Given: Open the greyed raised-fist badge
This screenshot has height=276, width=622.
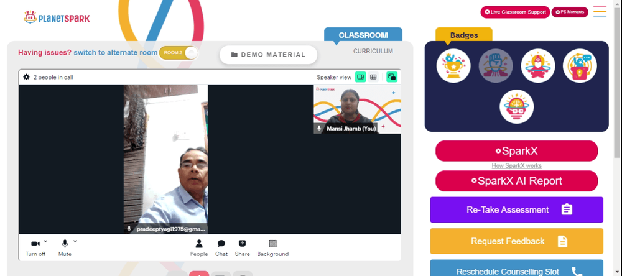Looking at the screenshot, I should [x=496, y=66].
